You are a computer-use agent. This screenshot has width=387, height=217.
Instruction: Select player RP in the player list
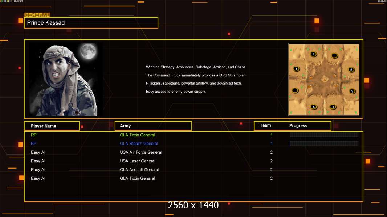click(x=34, y=135)
